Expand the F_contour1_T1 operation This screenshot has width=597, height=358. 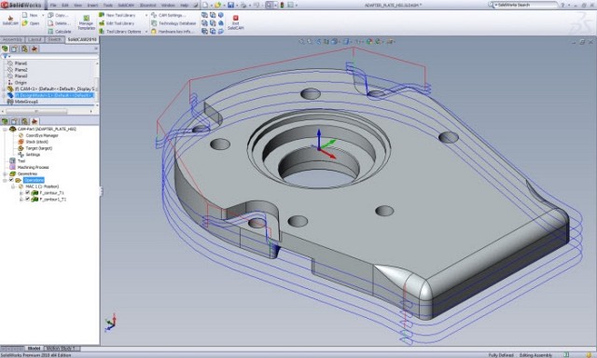21,200
